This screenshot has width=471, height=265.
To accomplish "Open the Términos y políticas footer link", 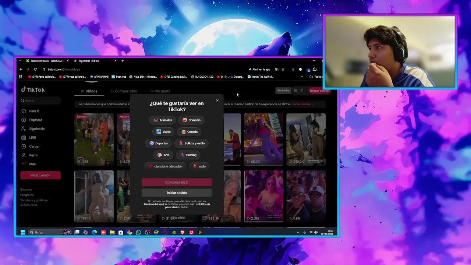I will [34, 200].
